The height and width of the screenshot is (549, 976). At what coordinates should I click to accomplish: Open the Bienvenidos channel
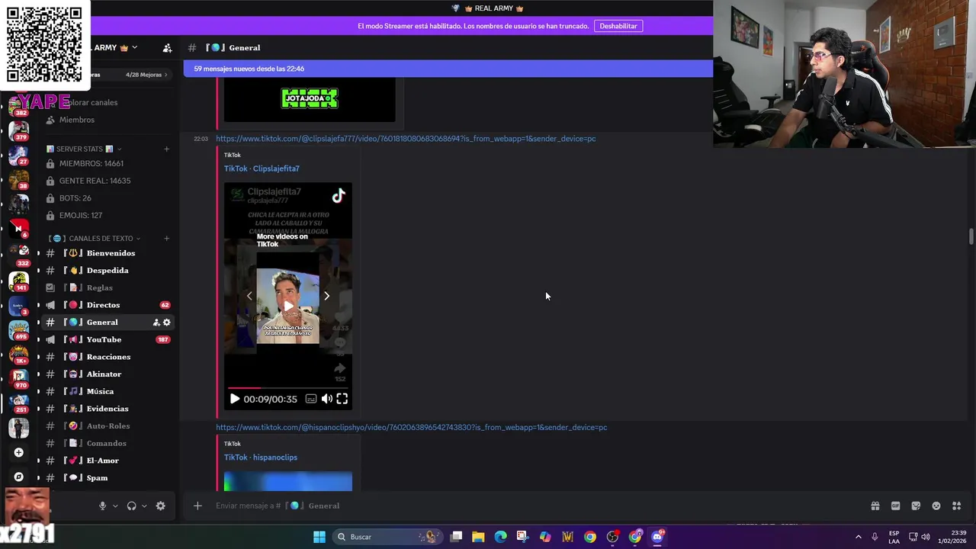point(108,253)
